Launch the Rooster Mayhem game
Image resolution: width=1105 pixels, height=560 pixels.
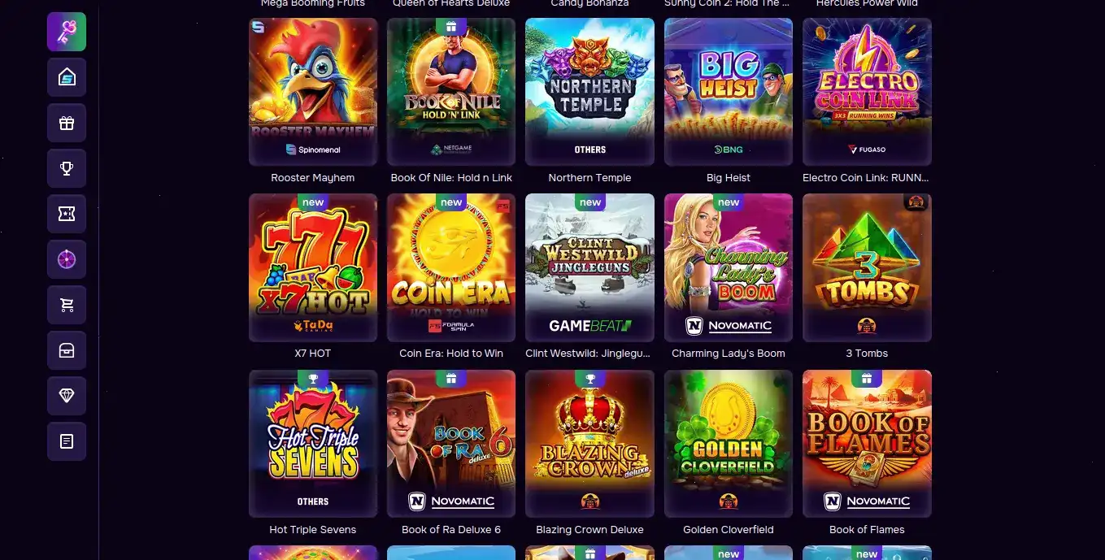[x=313, y=92]
